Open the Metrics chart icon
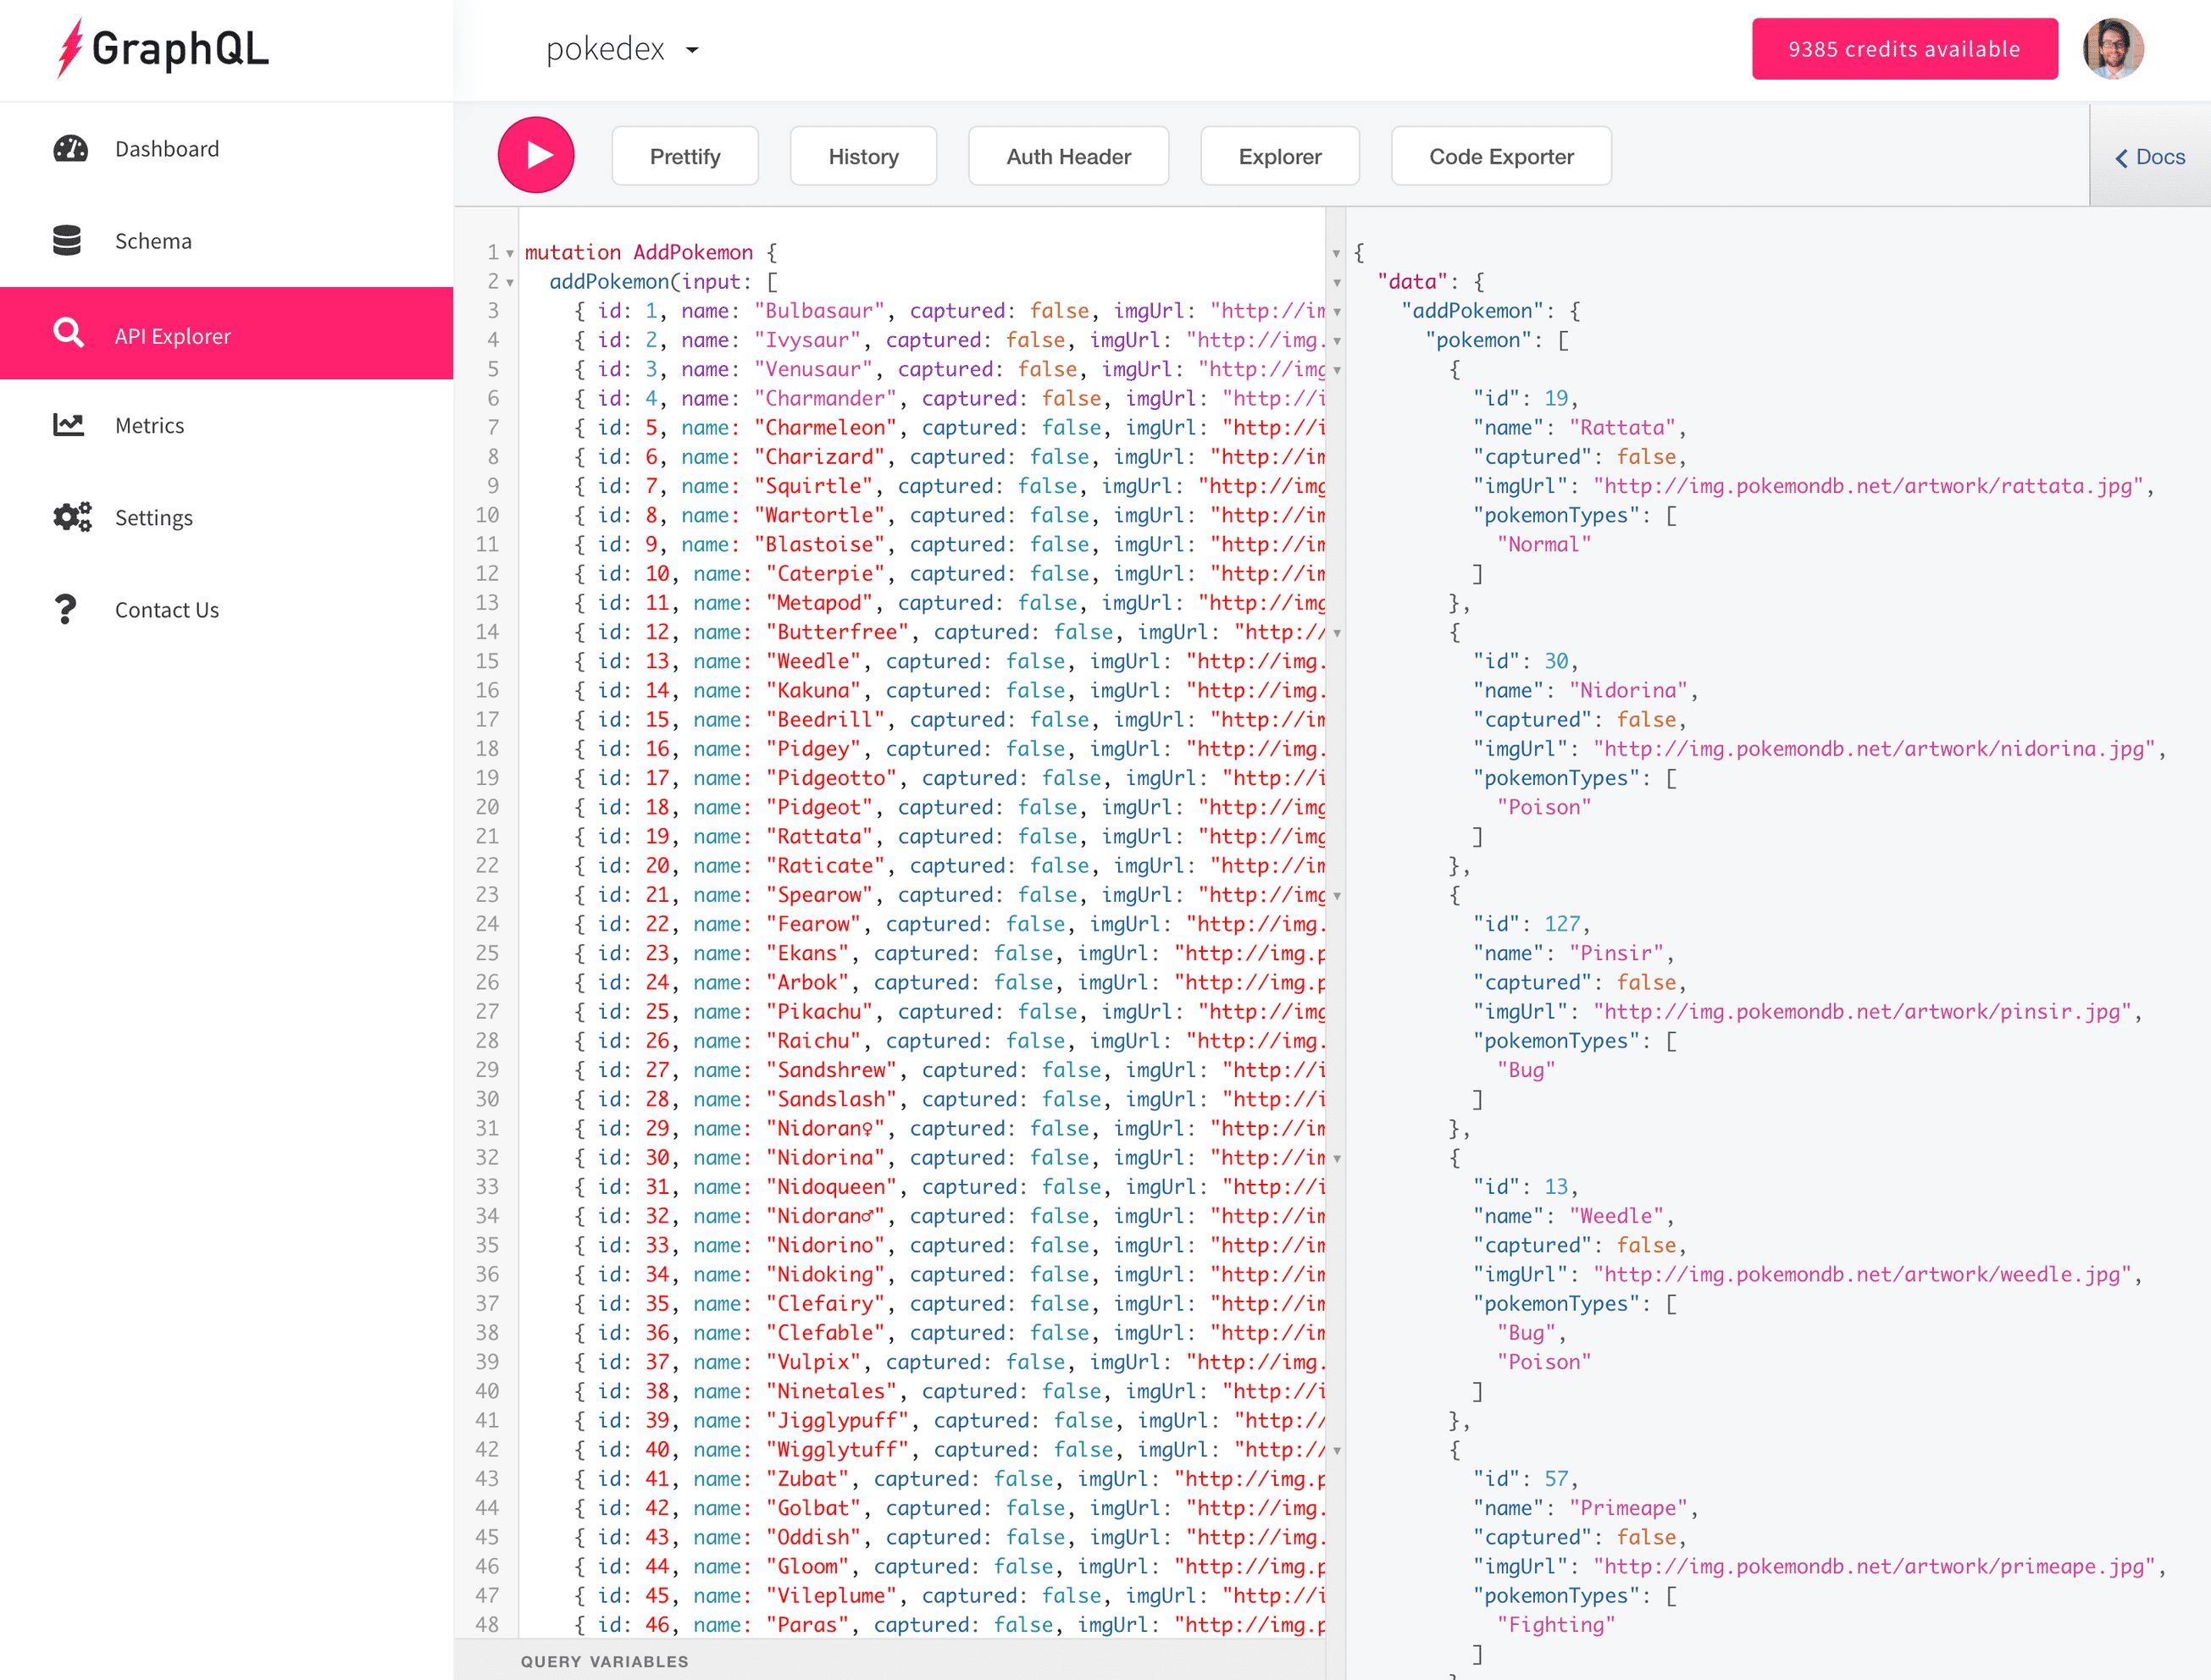The image size is (2211, 1680). (68, 425)
